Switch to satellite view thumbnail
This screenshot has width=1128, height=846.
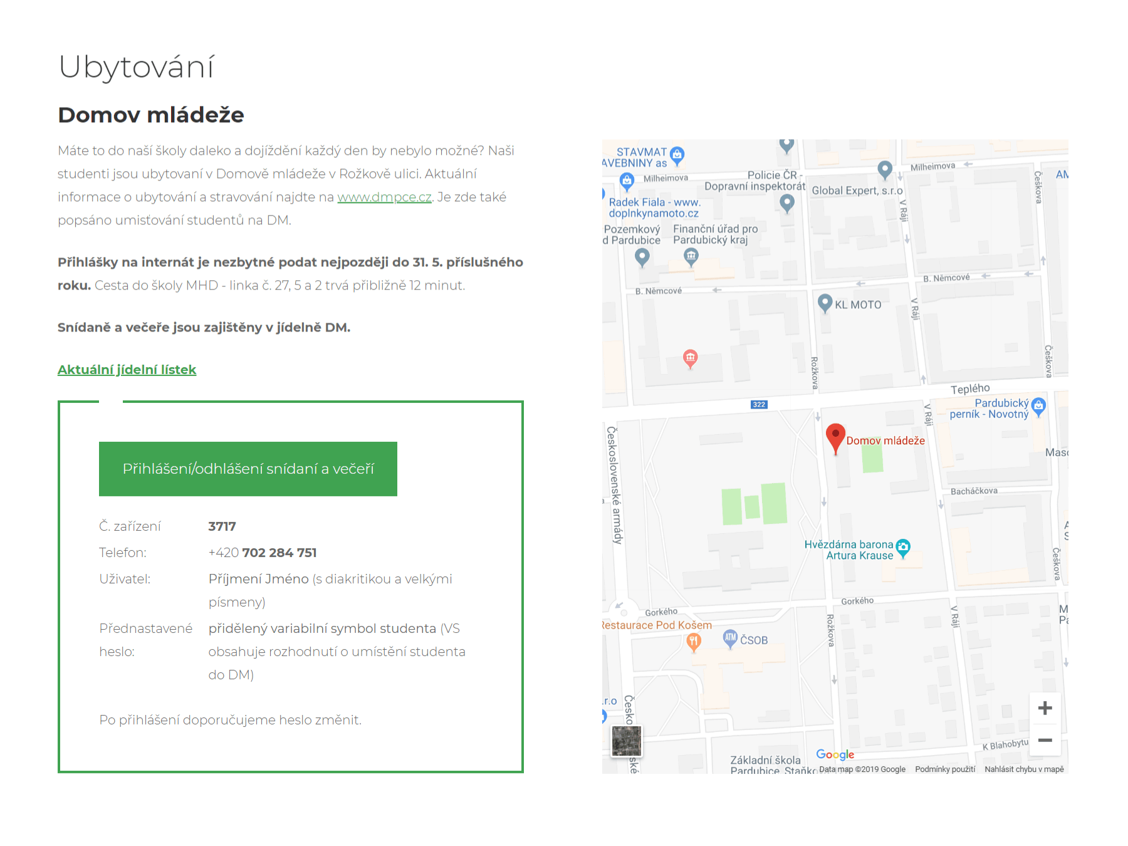(x=627, y=741)
